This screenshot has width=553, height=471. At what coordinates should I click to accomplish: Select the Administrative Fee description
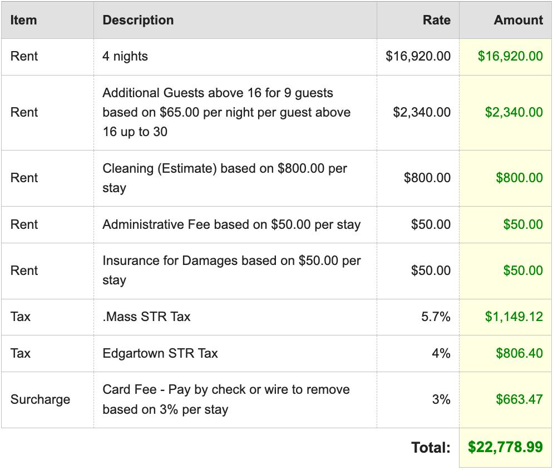click(231, 224)
